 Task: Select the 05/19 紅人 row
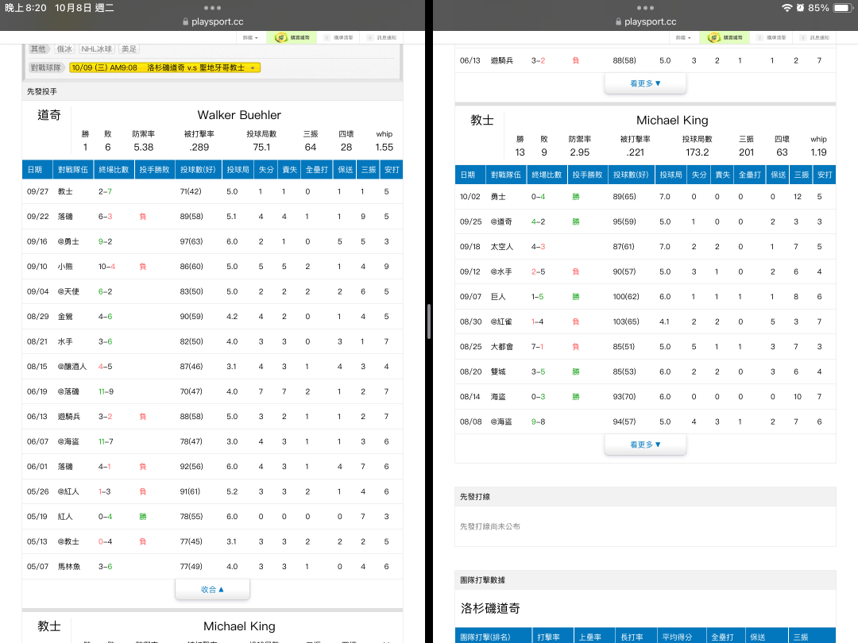212,516
